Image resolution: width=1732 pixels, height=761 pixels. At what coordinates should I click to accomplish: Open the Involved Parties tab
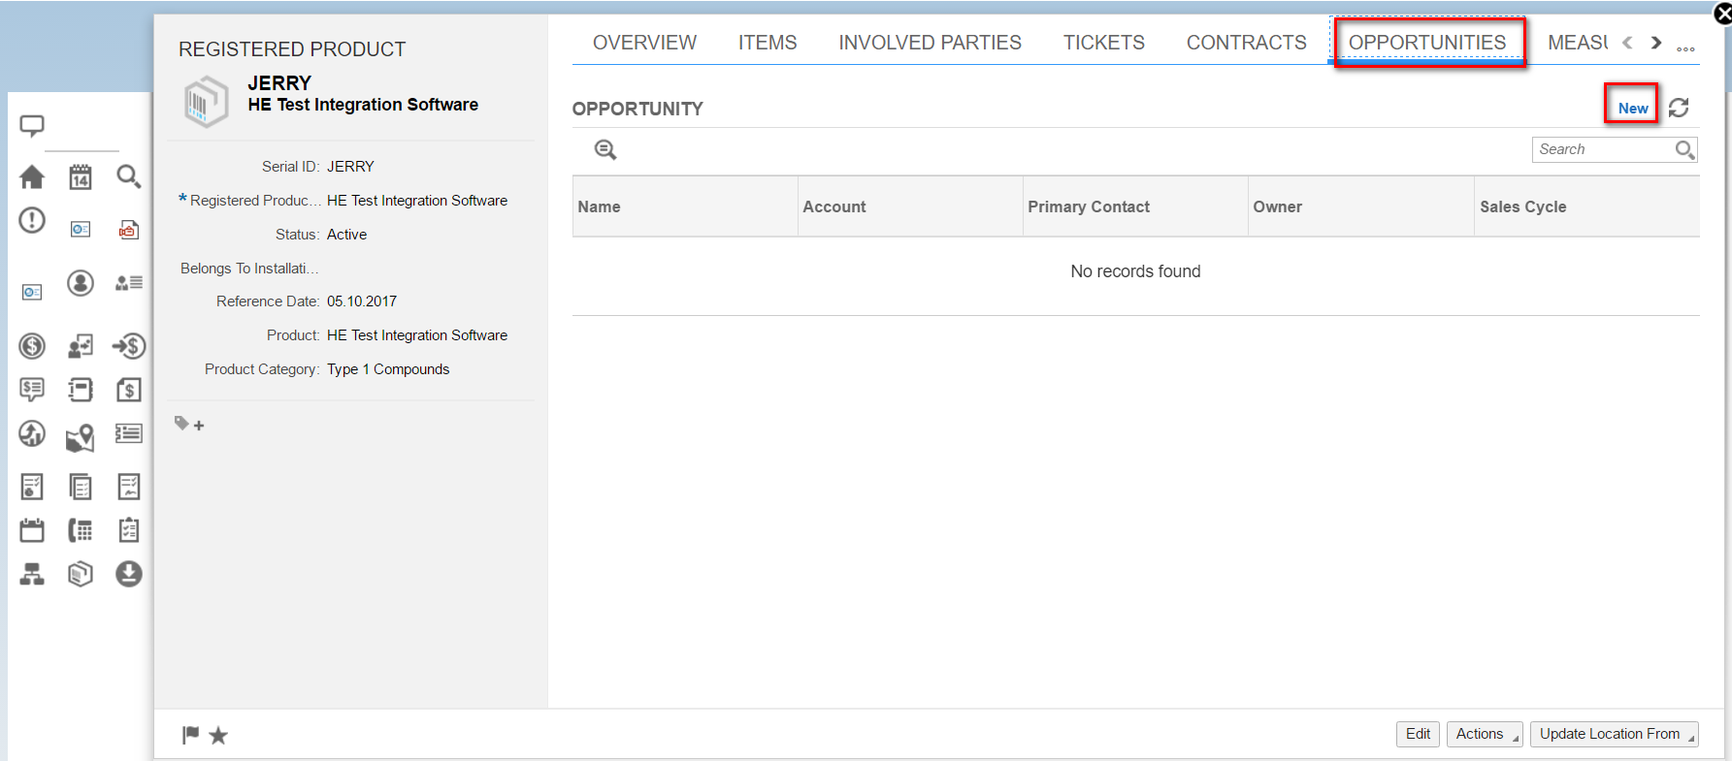(x=930, y=43)
